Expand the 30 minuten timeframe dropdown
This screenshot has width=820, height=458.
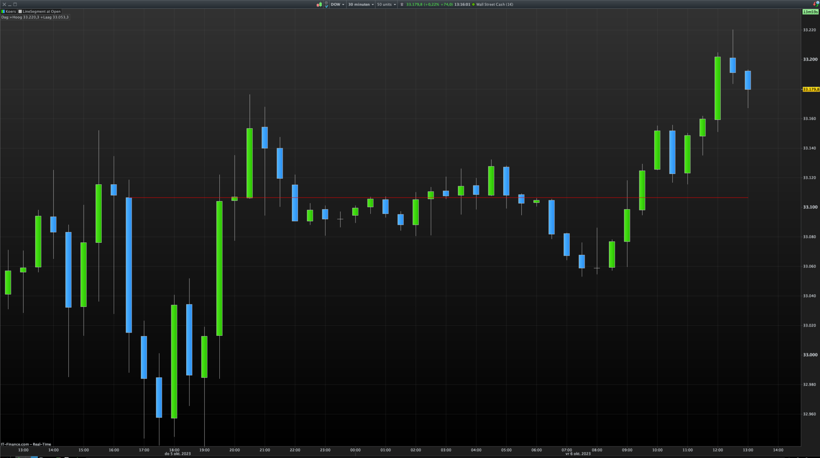tap(361, 4)
